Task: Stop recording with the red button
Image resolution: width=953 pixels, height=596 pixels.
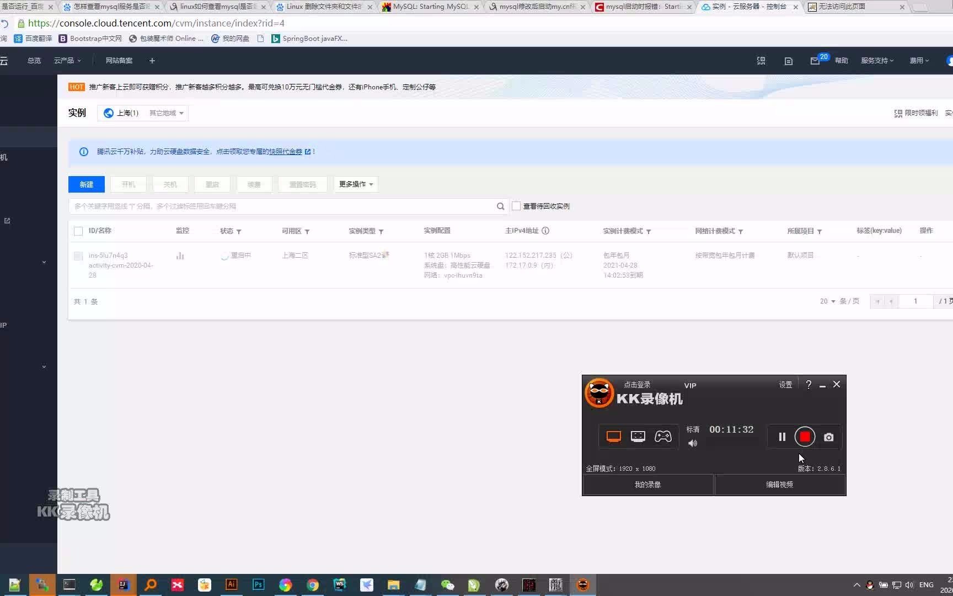Action: 805,437
